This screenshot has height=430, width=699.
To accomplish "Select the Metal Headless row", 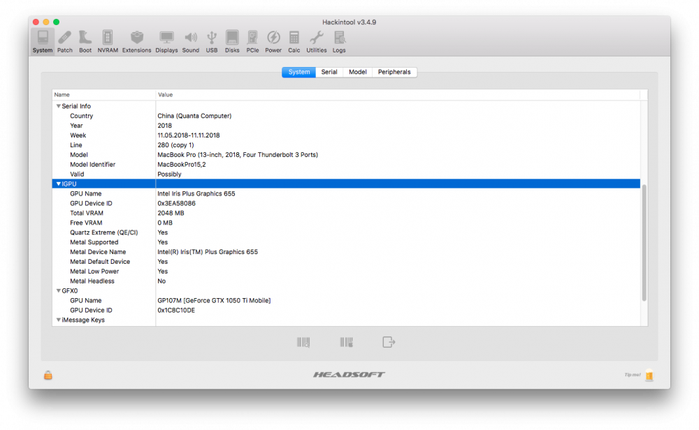I will [x=346, y=281].
